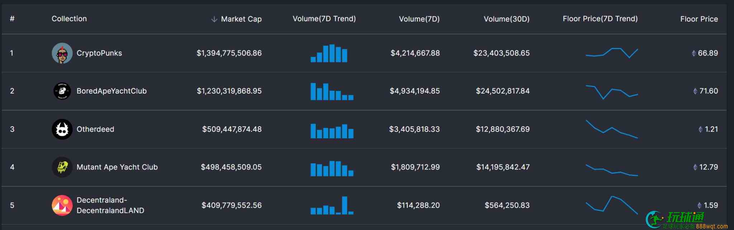Click rank number 2 in BoredApeYachtClub row
734x230 pixels.
pyautogui.click(x=12, y=91)
